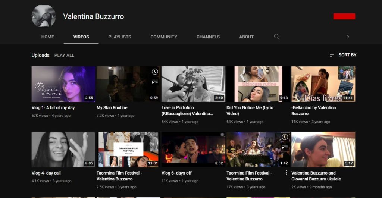Click Watch Later clock on My Skin Routine
The image size is (382, 198).
(155, 72)
